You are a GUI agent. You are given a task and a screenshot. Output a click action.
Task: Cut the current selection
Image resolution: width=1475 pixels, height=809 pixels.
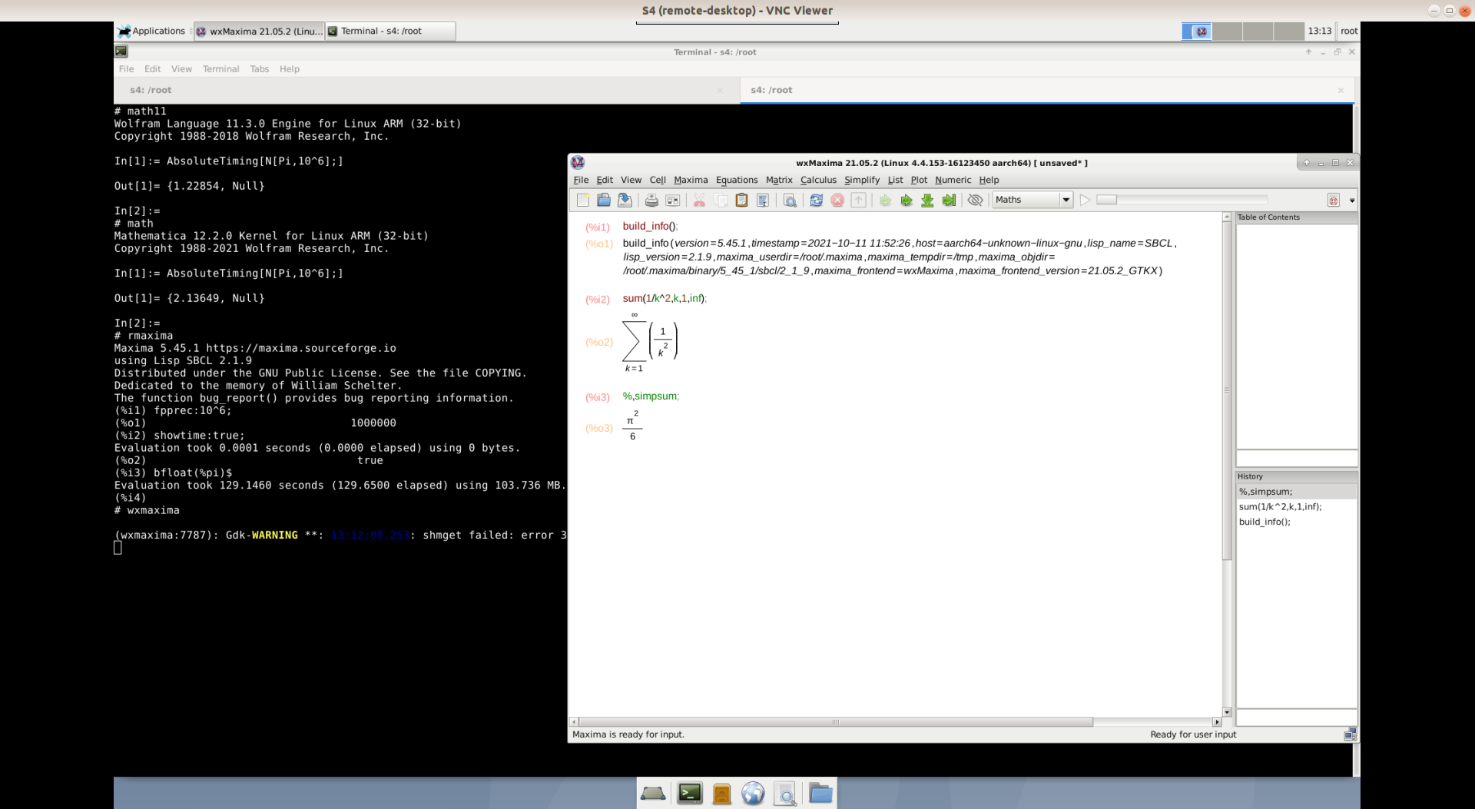(699, 200)
